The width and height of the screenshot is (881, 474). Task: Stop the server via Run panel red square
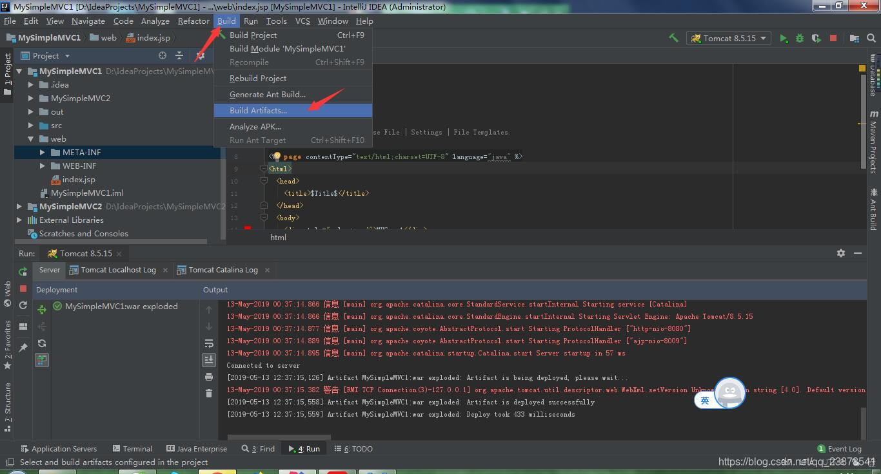(23, 289)
